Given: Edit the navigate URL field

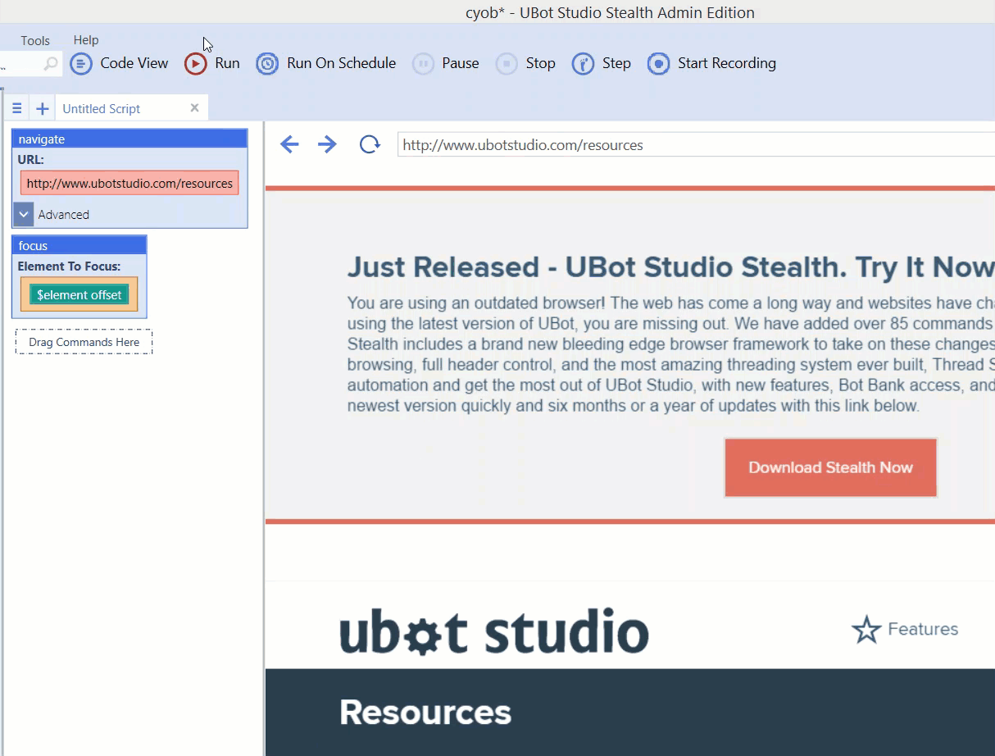Looking at the screenshot, I should tap(129, 183).
